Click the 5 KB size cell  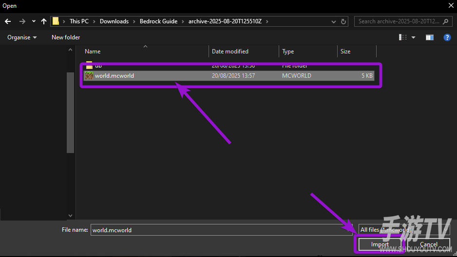[367, 76]
